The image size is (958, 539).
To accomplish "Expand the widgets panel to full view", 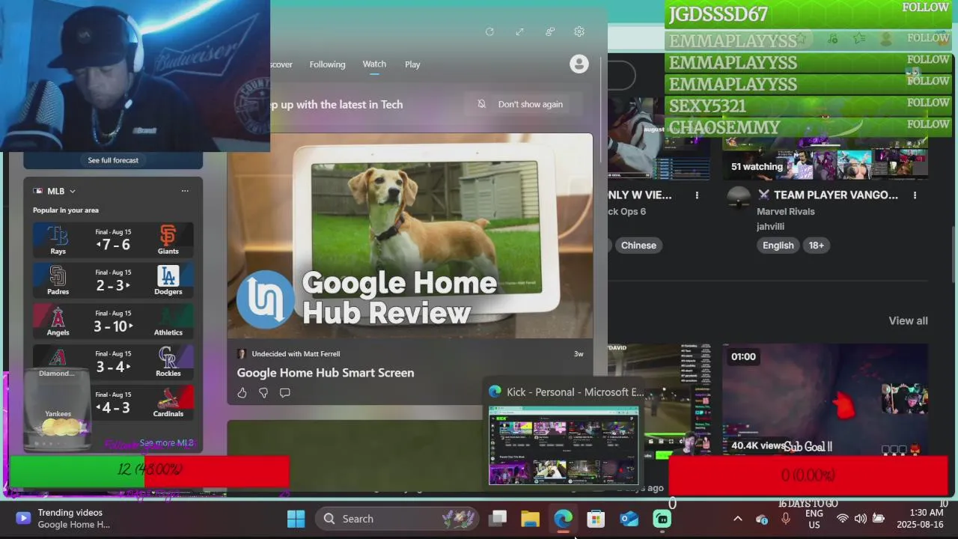I will click(519, 31).
